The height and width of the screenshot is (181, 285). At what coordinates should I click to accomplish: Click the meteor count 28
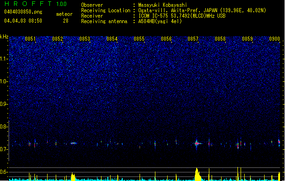point(66,21)
